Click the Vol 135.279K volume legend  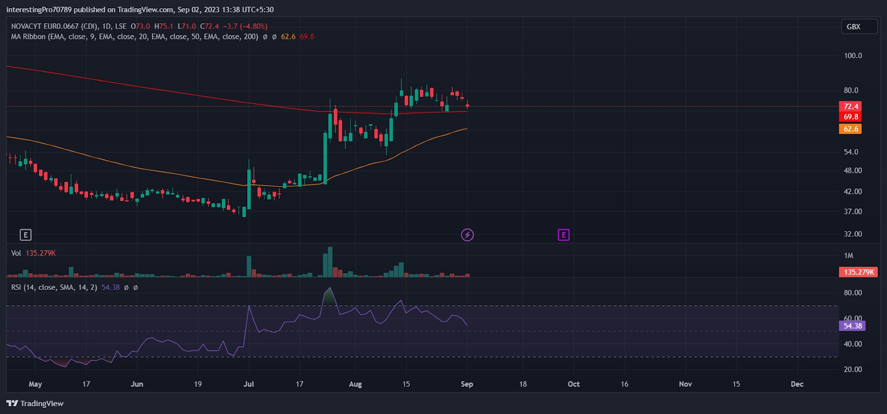(33, 253)
